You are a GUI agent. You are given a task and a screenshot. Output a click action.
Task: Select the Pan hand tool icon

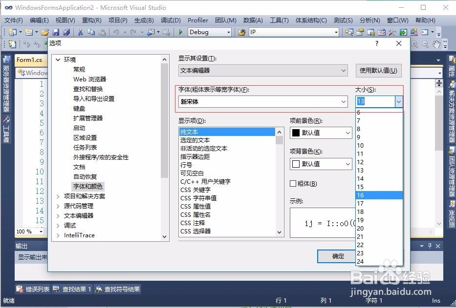436,44
